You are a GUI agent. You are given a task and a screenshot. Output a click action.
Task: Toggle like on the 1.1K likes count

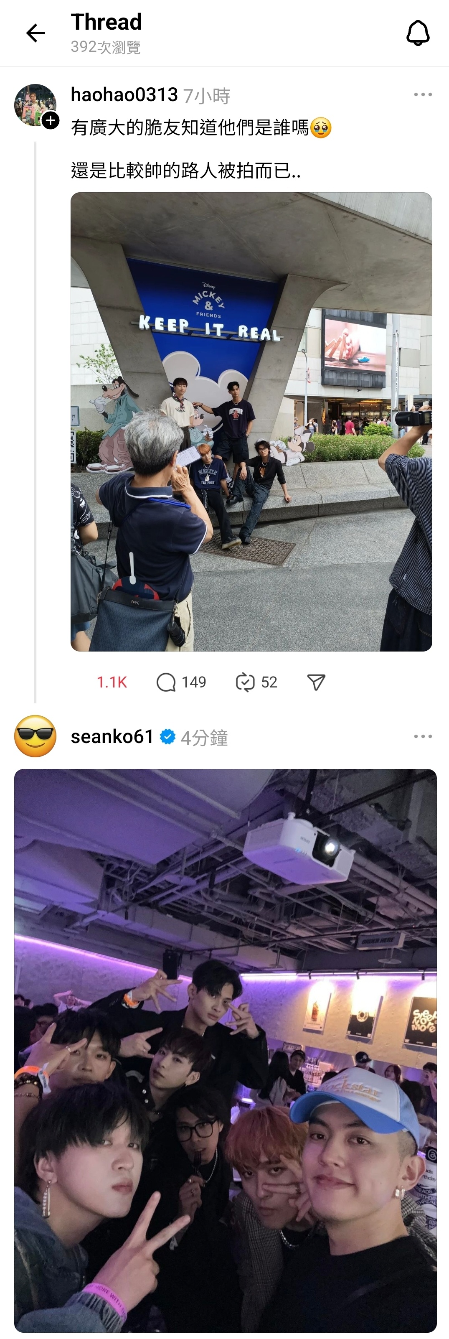[112, 682]
